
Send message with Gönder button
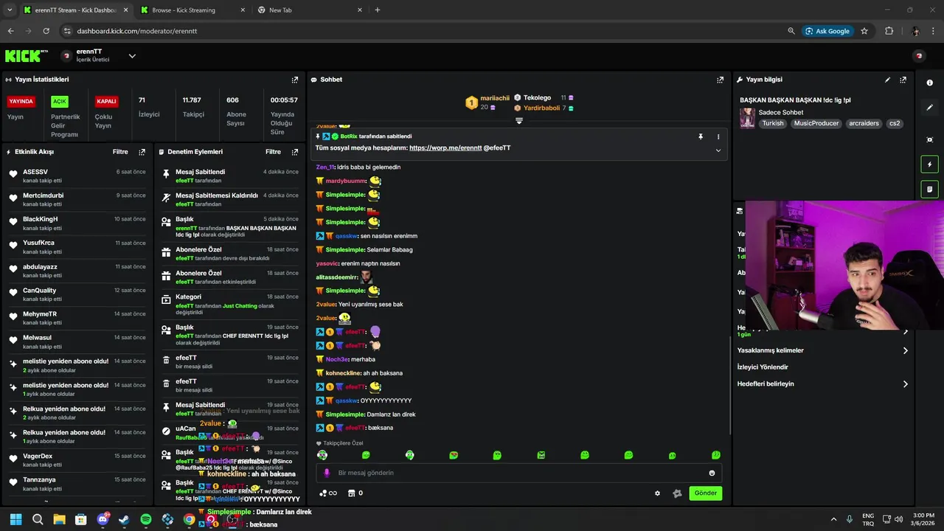point(705,493)
